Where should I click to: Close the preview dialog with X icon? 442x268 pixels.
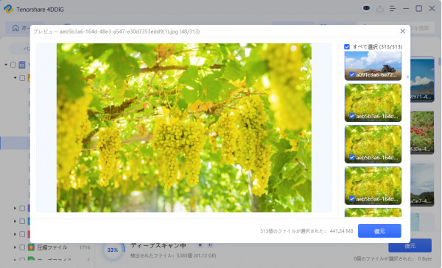coord(402,31)
